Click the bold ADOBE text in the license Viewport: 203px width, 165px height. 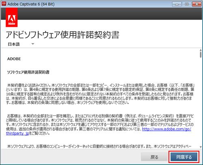pyautogui.click(x=14, y=59)
